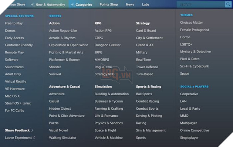
Task: Open Physics & Sandbox genre
Action: click(x=109, y=123)
